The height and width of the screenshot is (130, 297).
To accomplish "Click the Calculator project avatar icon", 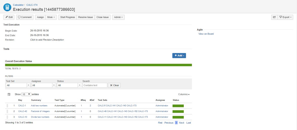I will pos(7,7).
